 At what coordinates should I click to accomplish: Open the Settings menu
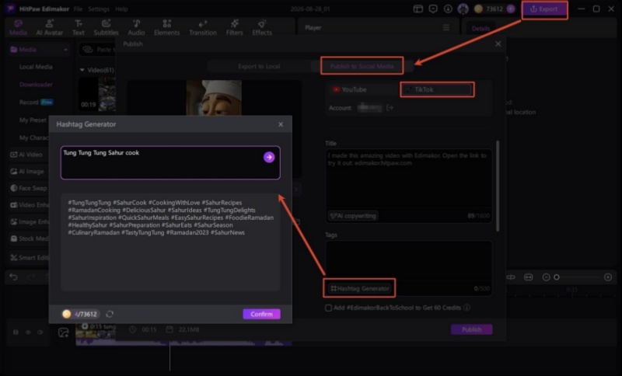click(x=99, y=9)
